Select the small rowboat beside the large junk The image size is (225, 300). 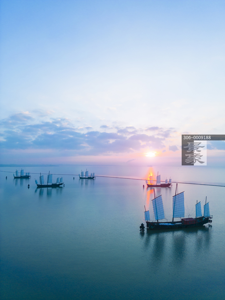tap(142, 227)
